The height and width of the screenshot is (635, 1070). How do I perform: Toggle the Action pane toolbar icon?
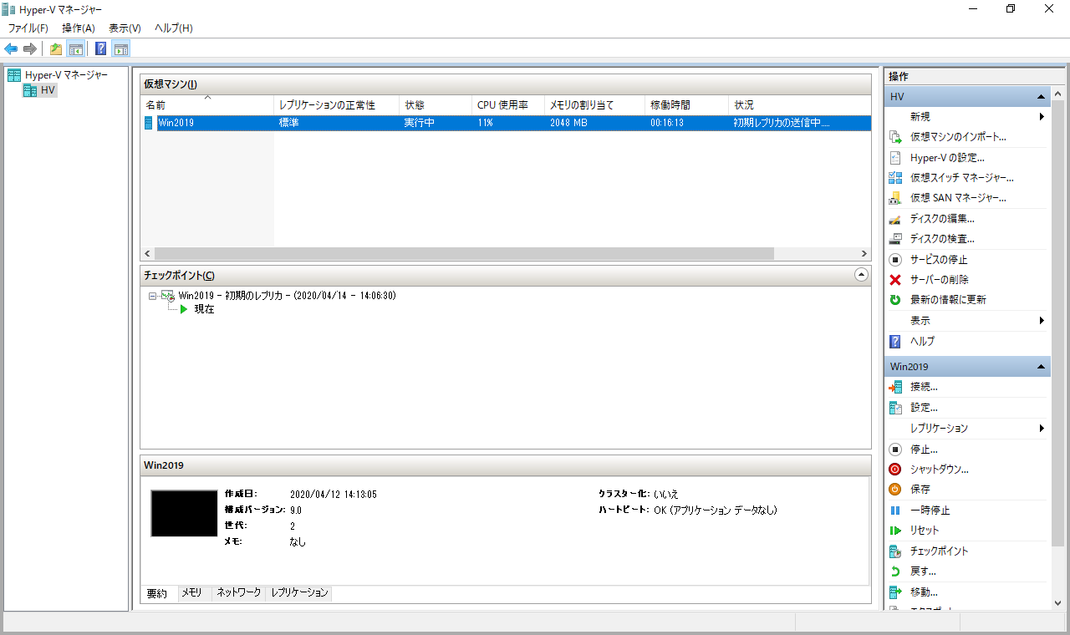(x=121, y=48)
